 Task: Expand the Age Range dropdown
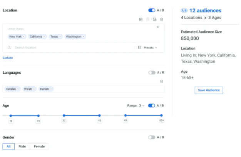(136, 105)
